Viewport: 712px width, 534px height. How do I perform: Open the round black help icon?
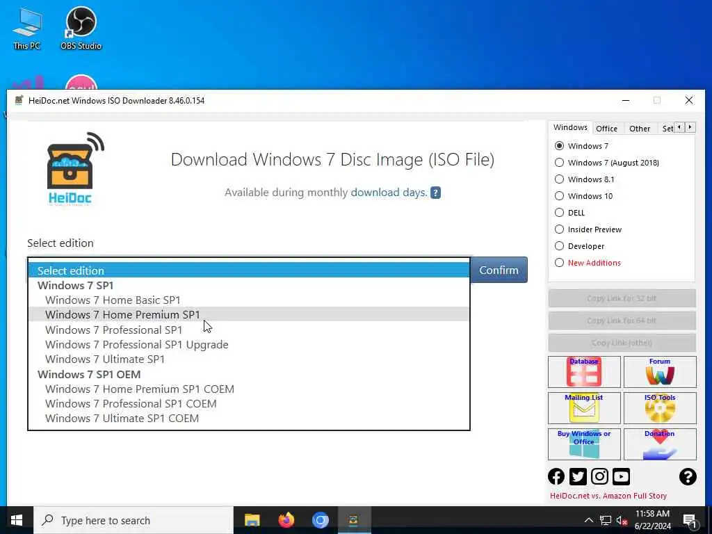coord(688,476)
